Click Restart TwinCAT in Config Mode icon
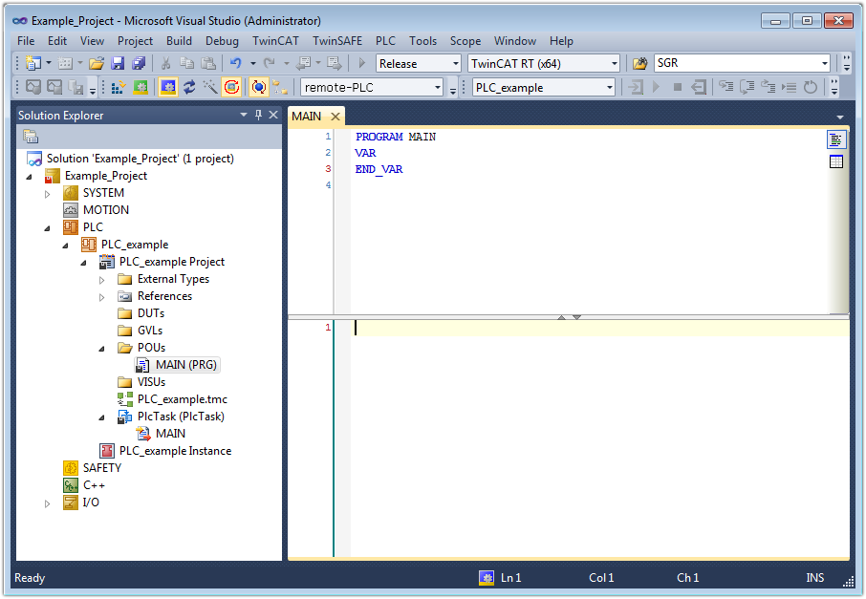The width and height of the screenshot is (866, 599). [x=168, y=87]
